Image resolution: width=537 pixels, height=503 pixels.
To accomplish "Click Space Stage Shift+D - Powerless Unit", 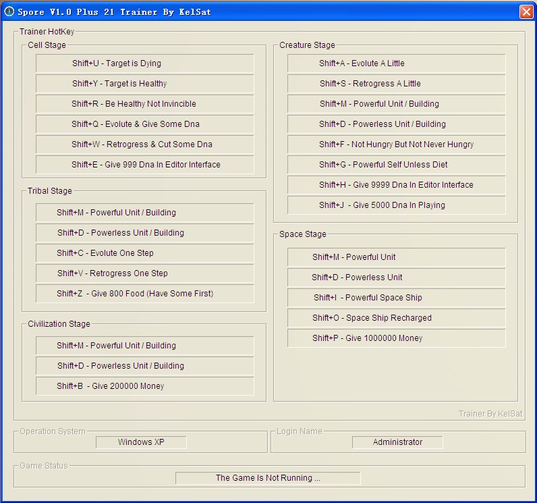I will click(396, 277).
